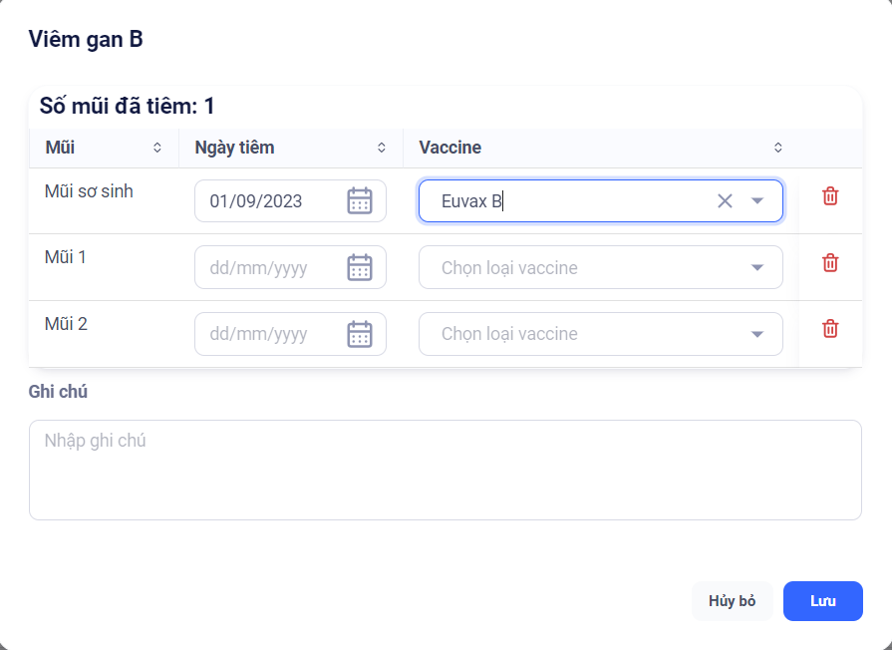Sort table by Ngày tiêm column
The image size is (892, 650).
pos(381,148)
